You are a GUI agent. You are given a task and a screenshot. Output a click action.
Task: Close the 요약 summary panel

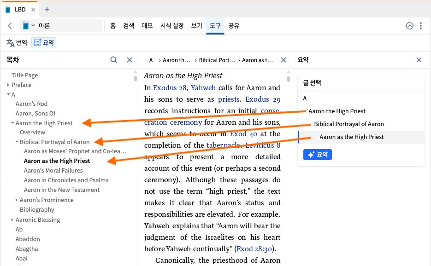[x=419, y=60]
